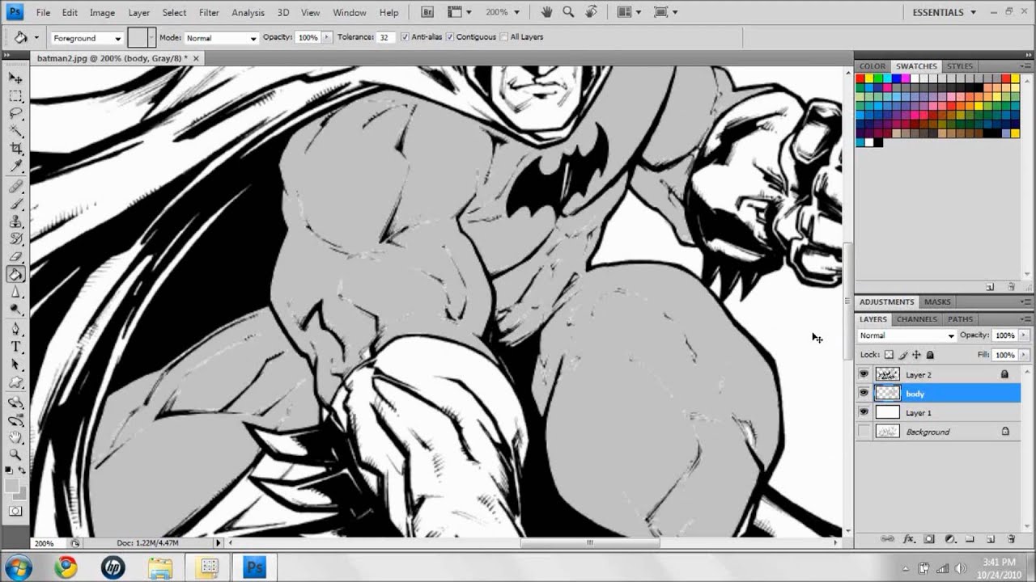Select the Layer 2 thumbnail
This screenshot has height=582, width=1036.
tap(888, 375)
